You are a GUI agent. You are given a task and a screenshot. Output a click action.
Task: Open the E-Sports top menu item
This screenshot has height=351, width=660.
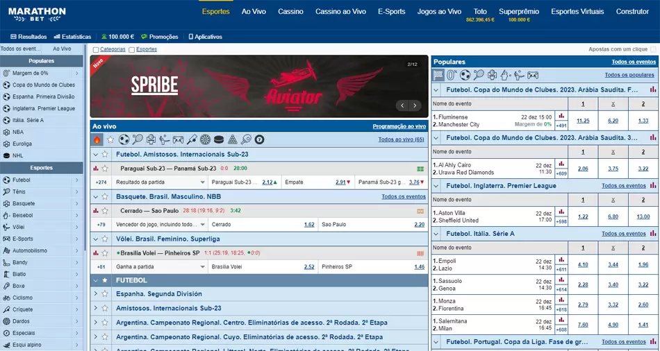tap(391, 12)
